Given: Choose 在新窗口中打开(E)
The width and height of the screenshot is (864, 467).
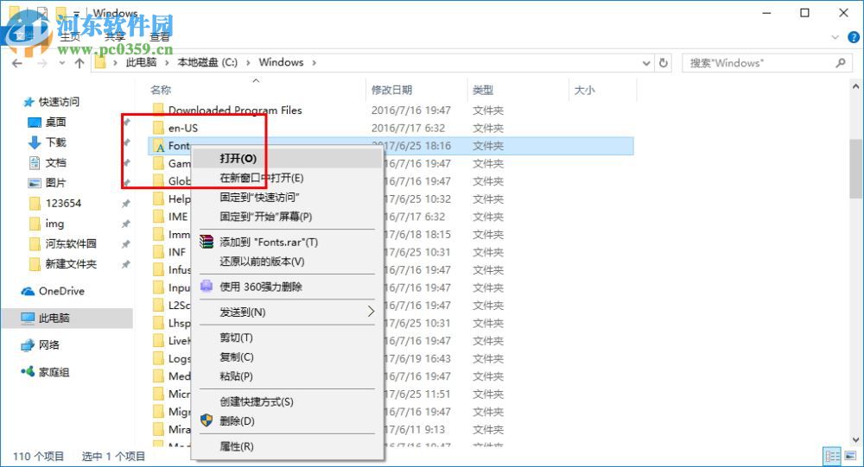Looking at the screenshot, I should pyautogui.click(x=287, y=178).
